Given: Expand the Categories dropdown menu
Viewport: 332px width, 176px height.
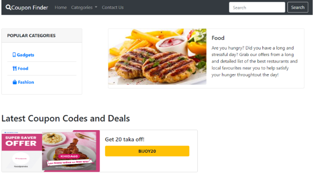Looking at the screenshot, I should point(84,7).
